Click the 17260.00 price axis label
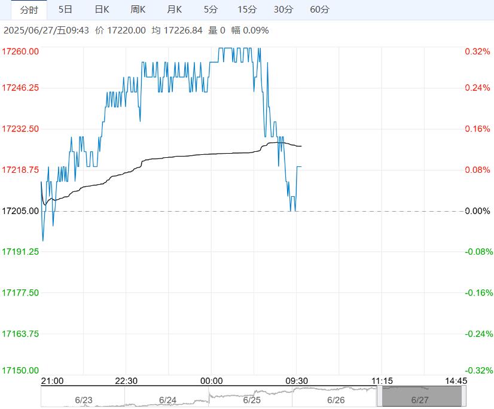Image resolution: width=494 pixels, height=409 pixels. (x=21, y=51)
